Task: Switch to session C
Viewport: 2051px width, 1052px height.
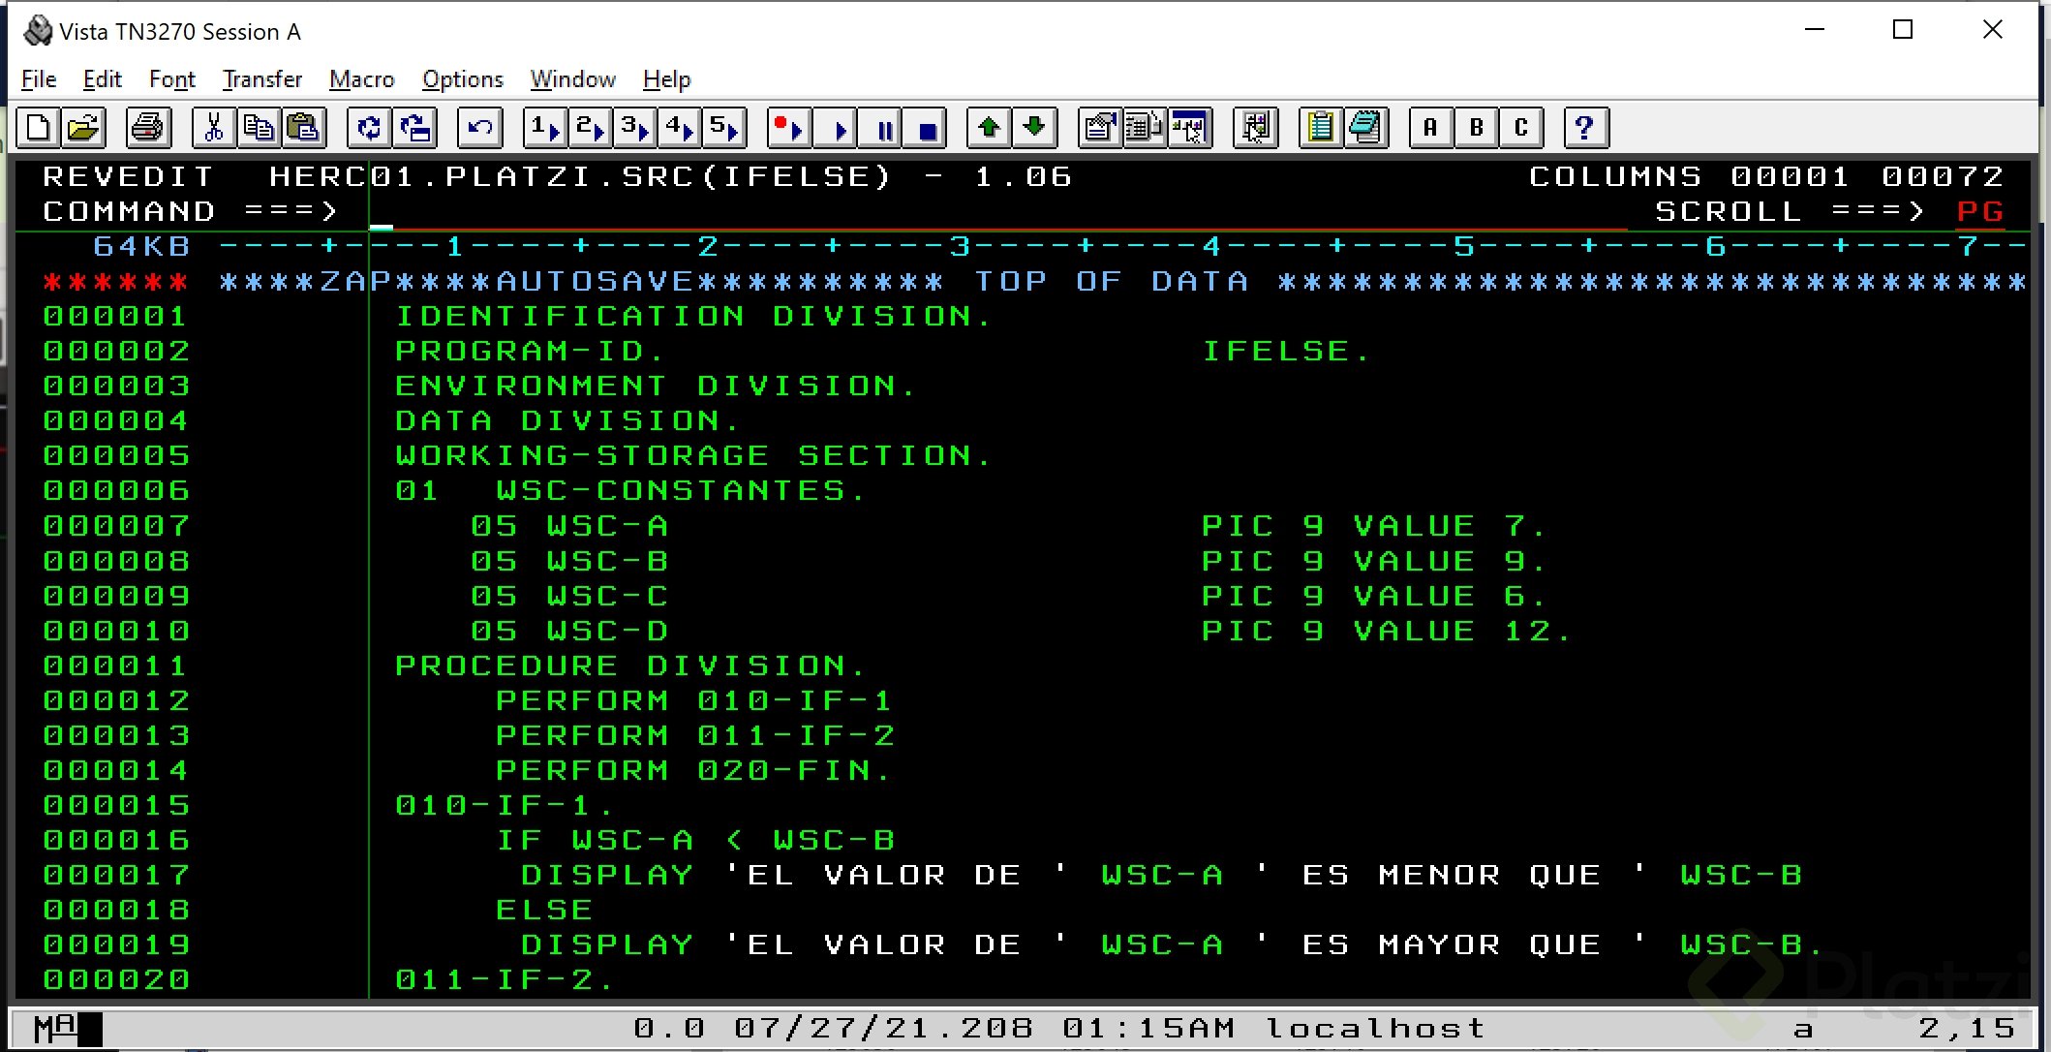Action: (x=1520, y=127)
